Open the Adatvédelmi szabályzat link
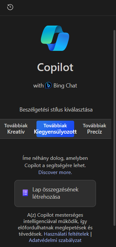This screenshot has height=247, width=116. (x=55, y=240)
